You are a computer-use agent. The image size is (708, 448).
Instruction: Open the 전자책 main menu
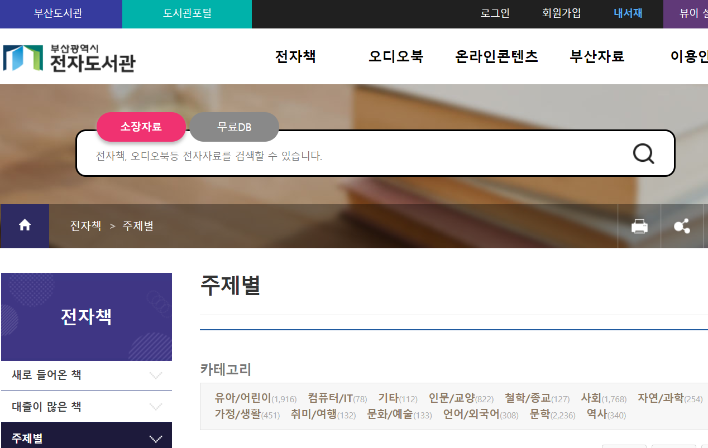(x=295, y=56)
